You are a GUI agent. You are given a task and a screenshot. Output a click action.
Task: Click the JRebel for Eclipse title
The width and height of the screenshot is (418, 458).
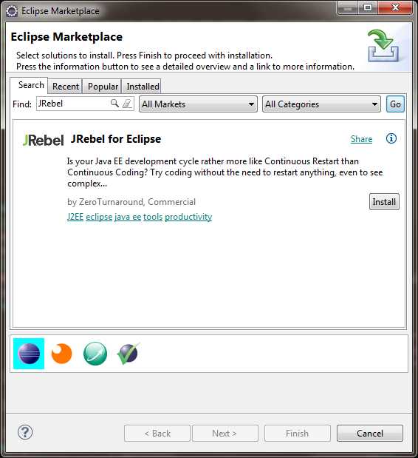click(116, 139)
